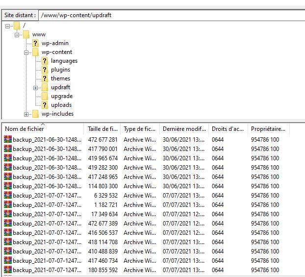Select the backup file sized 6 329 532
305x277 pixels.
click(47, 196)
